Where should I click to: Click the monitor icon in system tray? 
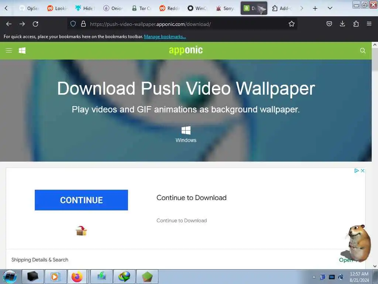click(x=332, y=277)
